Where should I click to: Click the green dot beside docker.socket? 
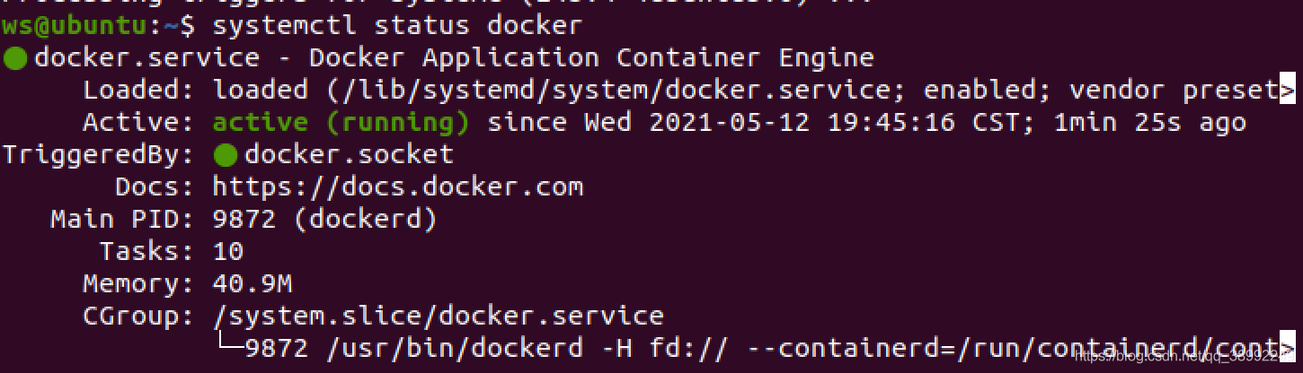point(226,156)
